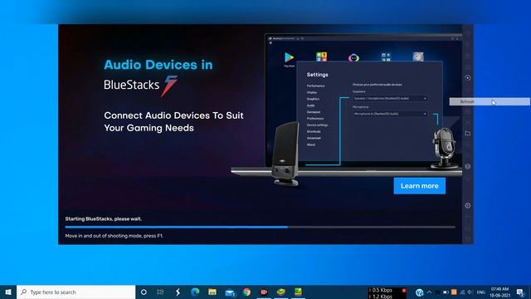Launch Google Chrome from the taskbar
This screenshot has width=531, height=299.
click(247, 292)
